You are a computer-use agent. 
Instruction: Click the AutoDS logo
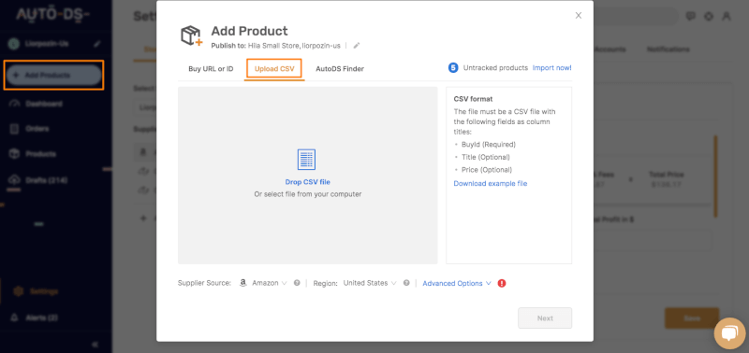pos(53,14)
